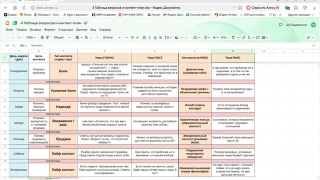The height and width of the screenshot is (180, 320).
Task: Click the Redo arrow in the toolbar
Action: (12, 37)
